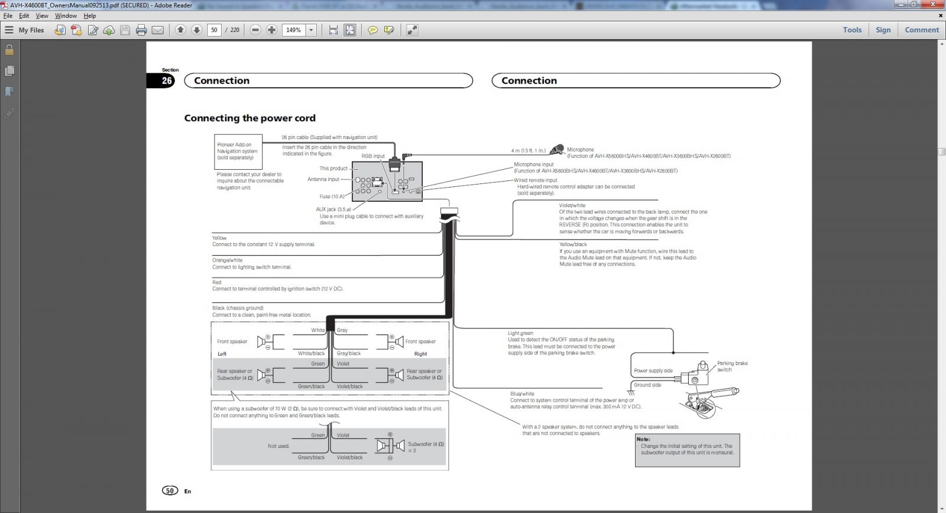The width and height of the screenshot is (946, 513).
Task: Zoom in with the plus button
Action: pyautogui.click(x=271, y=30)
